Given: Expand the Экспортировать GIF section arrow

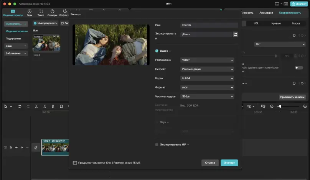Looking at the screenshot, I should click(x=188, y=145).
